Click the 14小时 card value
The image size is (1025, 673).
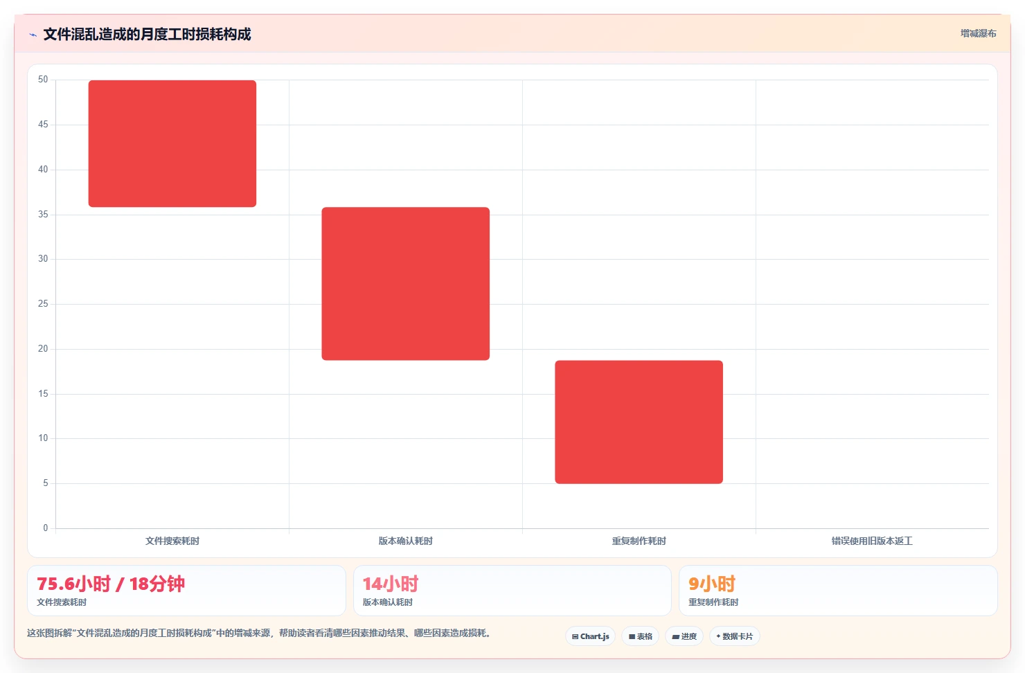391,584
